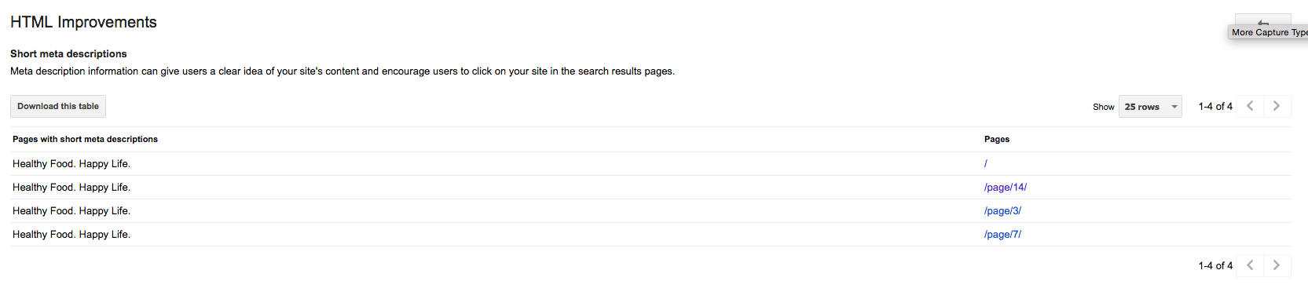Go to next page using top arrow
The image size is (1308, 292).
(x=1277, y=106)
